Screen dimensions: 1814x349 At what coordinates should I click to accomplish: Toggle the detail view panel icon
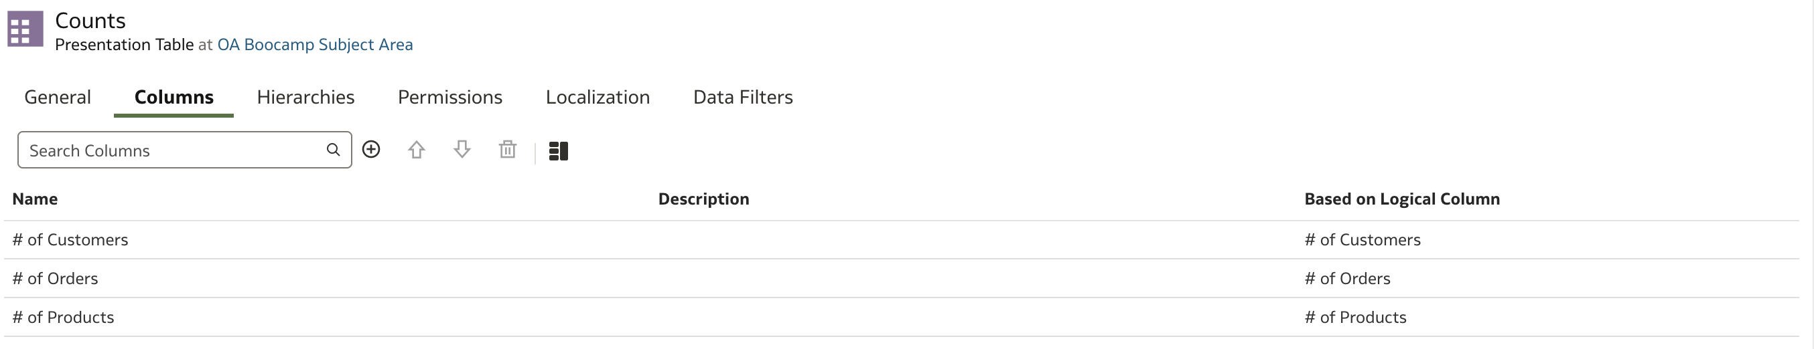point(559,151)
